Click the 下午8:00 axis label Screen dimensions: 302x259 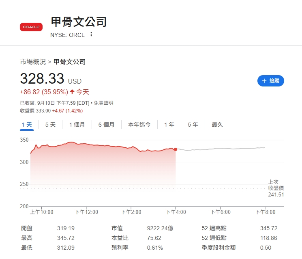[265, 212]
